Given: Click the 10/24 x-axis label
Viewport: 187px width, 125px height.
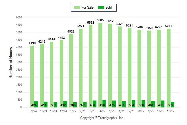Looking at the screenshot, I should pos(44,111).
